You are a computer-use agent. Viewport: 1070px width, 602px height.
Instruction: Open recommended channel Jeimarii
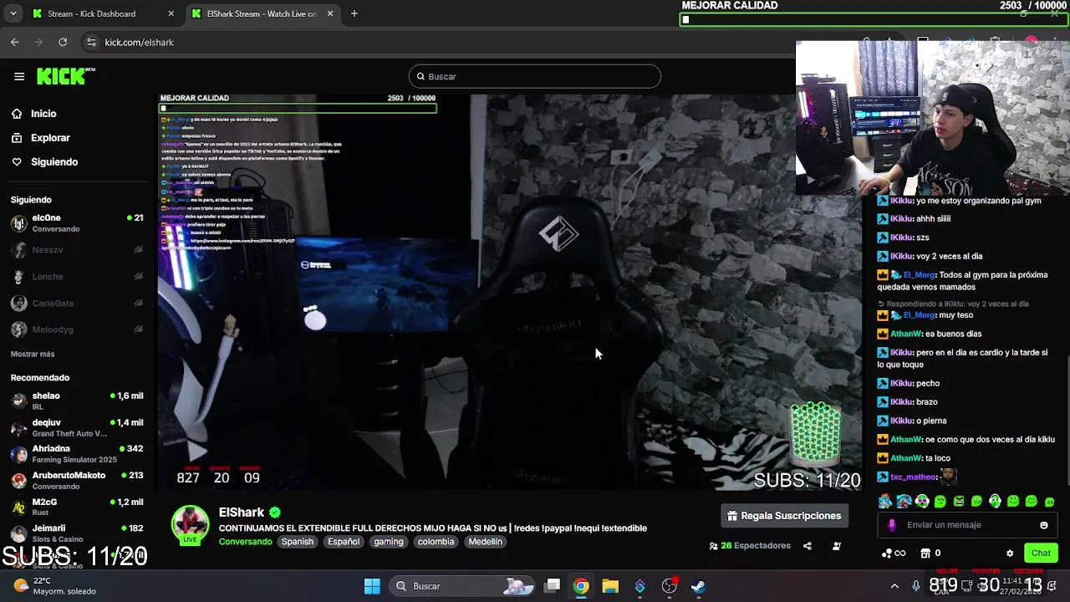pyautogui.click(x=77, y=533)
